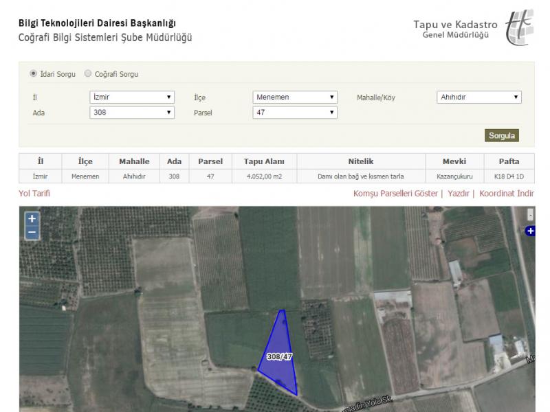Open the Yol Tarifi link
This screenshot has width=550, height=412.
[x=34, y=194]
